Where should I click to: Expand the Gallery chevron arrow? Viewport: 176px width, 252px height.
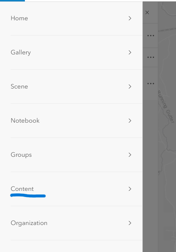(x=130, y=52)
